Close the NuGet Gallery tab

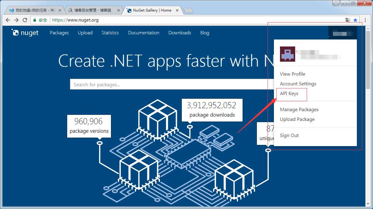point(178,10)
